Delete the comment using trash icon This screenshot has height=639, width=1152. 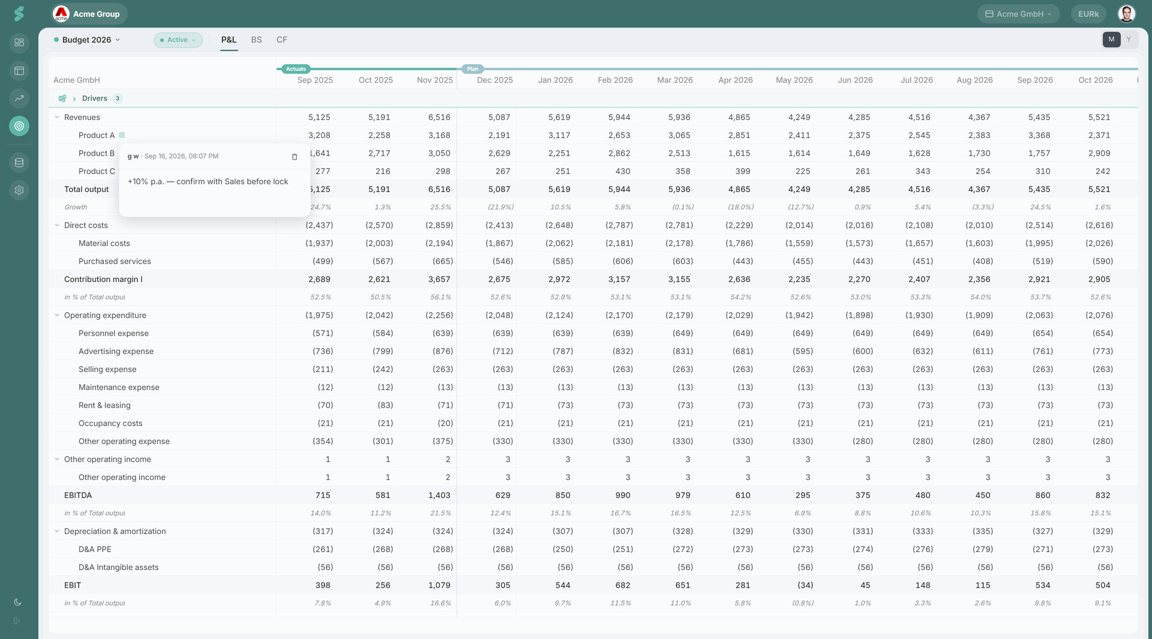click(295, 157)
